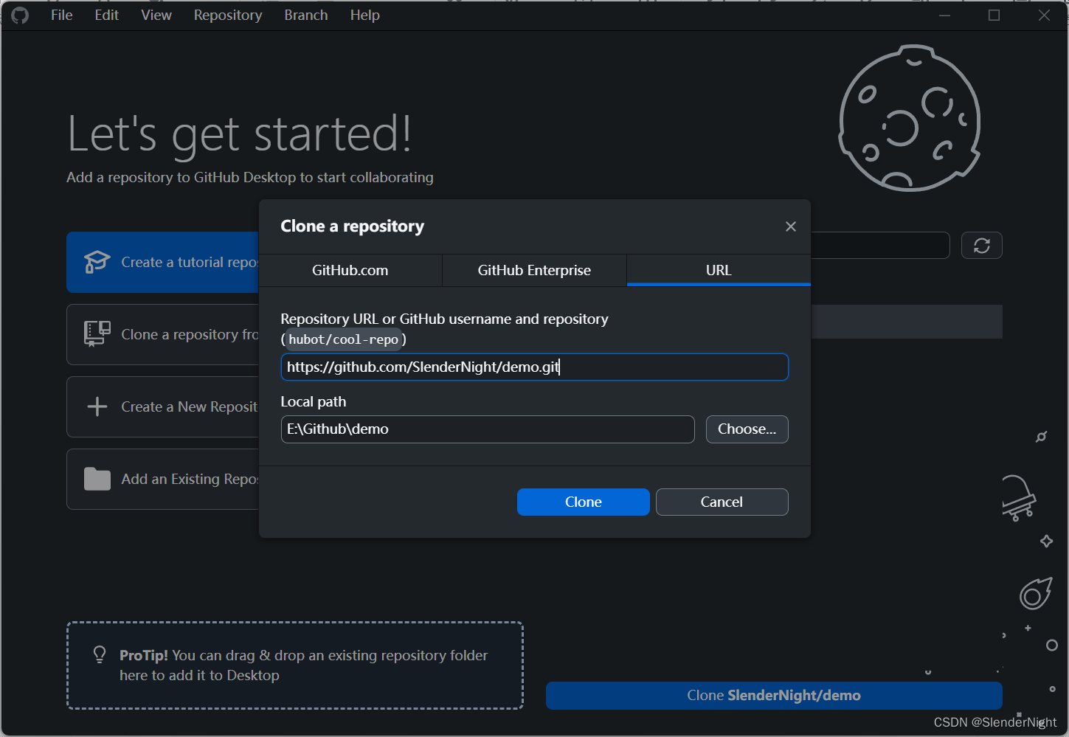Click the Clone SlenderNight/demo button
The image size is (1069, 737).
coord(774,696)
